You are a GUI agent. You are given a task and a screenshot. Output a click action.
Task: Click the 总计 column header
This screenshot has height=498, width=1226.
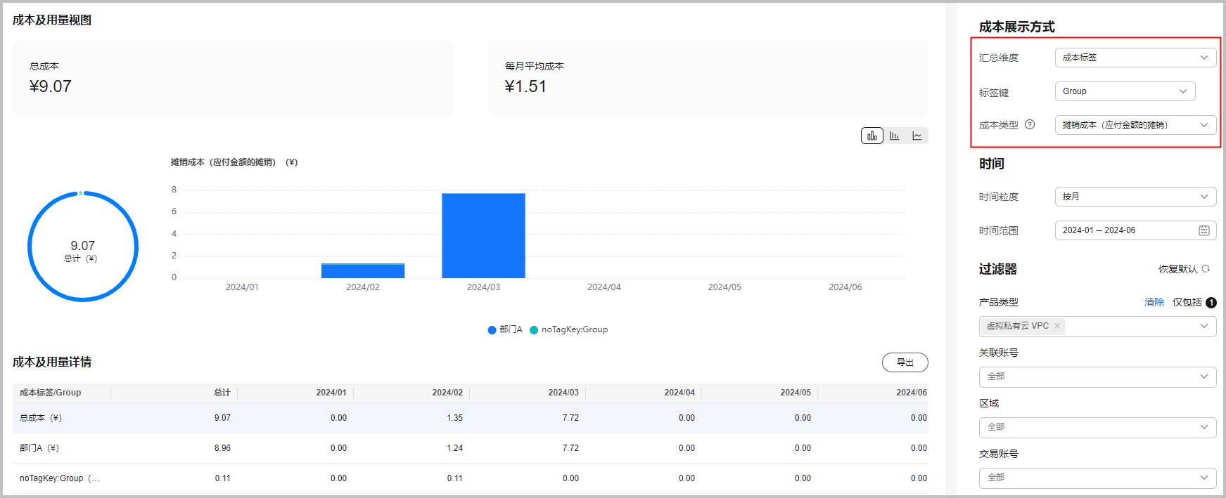click(222, 393)
